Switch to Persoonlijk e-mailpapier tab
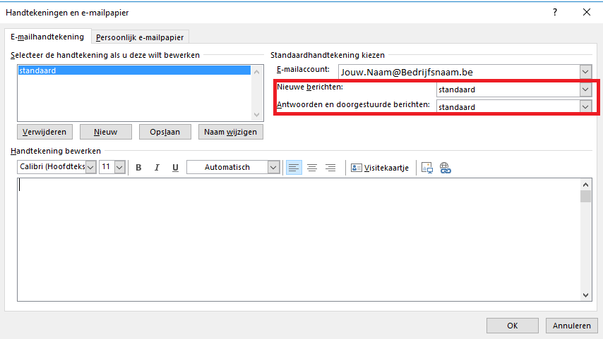Viewport: 603px width, 339px height. [x=140, y=37]
